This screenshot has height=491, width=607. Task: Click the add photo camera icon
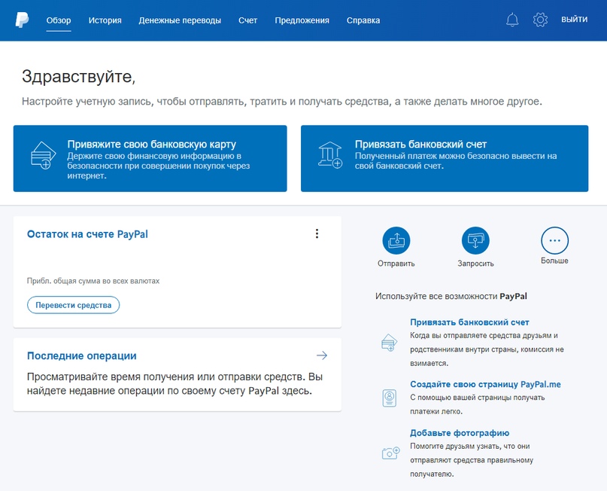click(390, 453)
